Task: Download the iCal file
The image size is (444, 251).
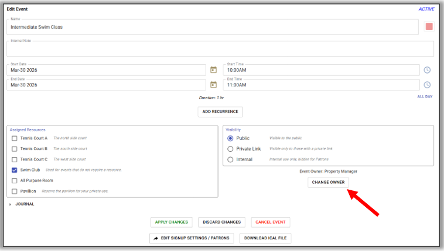Action: click(265, 238)
